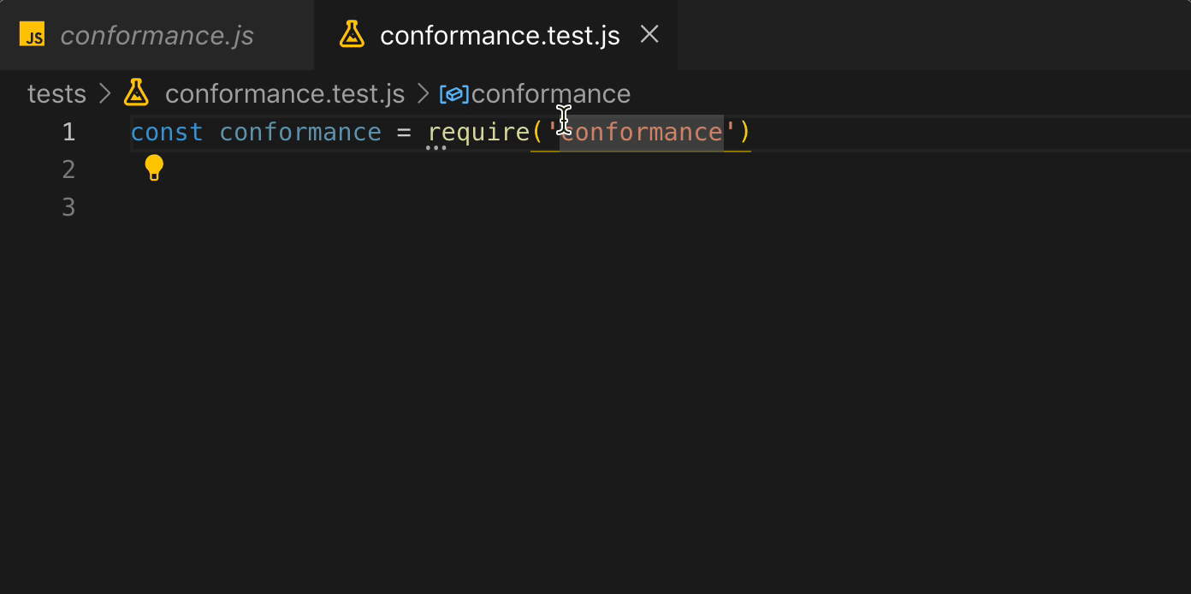Viewport: 1191px width, 594px height.
Task: Switch to the conformance.js tab
Action: (157, 35)
